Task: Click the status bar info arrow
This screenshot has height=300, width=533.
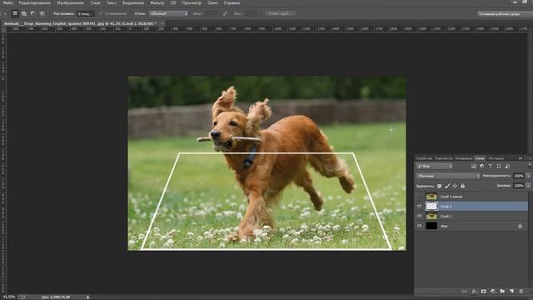Action: (88, 297)
